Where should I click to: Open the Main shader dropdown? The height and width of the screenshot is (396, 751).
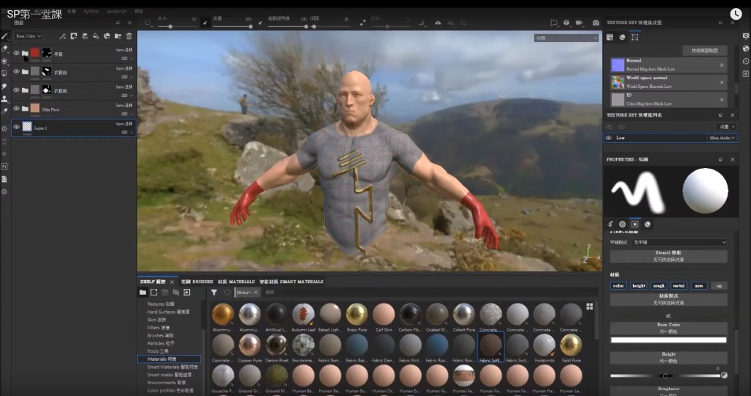(722, 138)
